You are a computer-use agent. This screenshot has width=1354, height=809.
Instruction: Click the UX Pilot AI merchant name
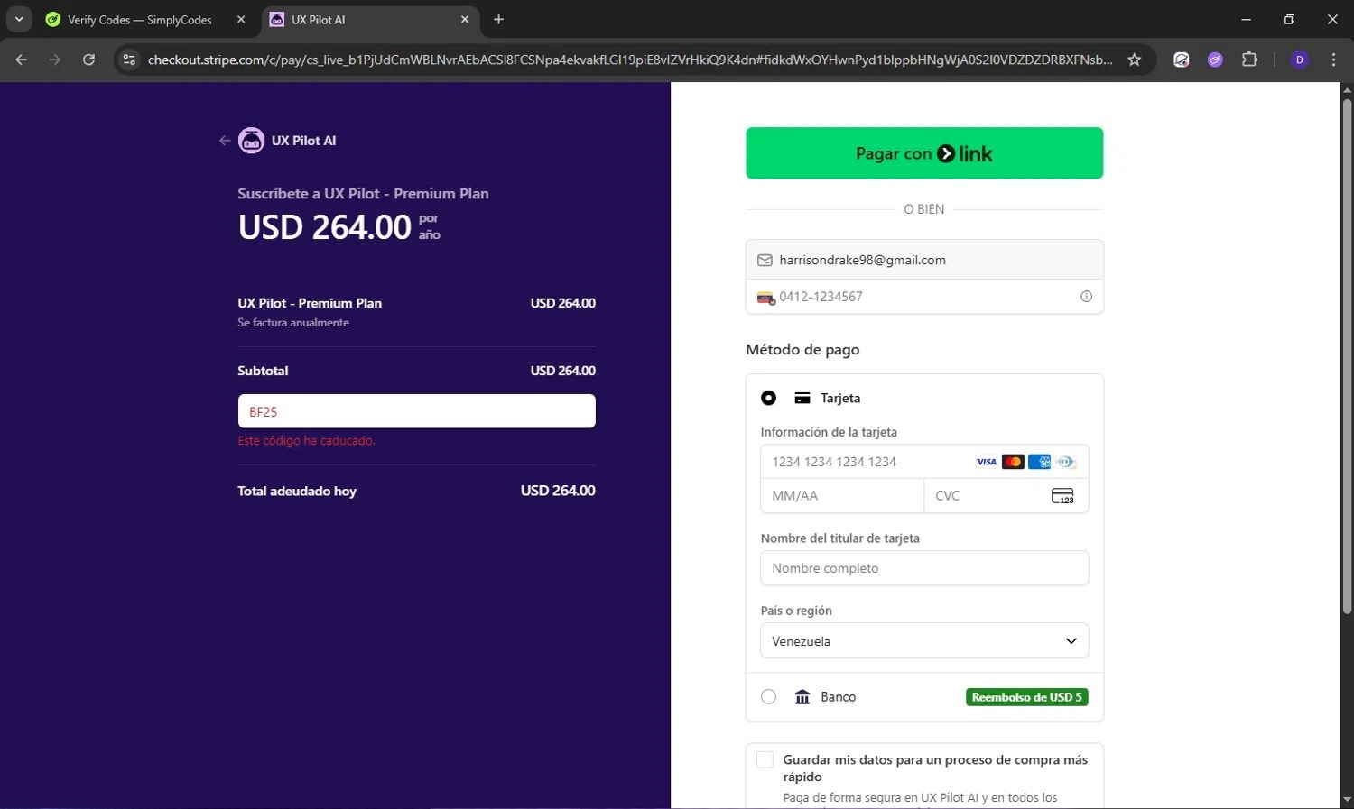point(303,141)
